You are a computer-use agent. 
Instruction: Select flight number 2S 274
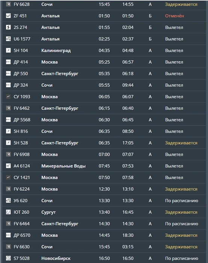click(x=20, y=27)
